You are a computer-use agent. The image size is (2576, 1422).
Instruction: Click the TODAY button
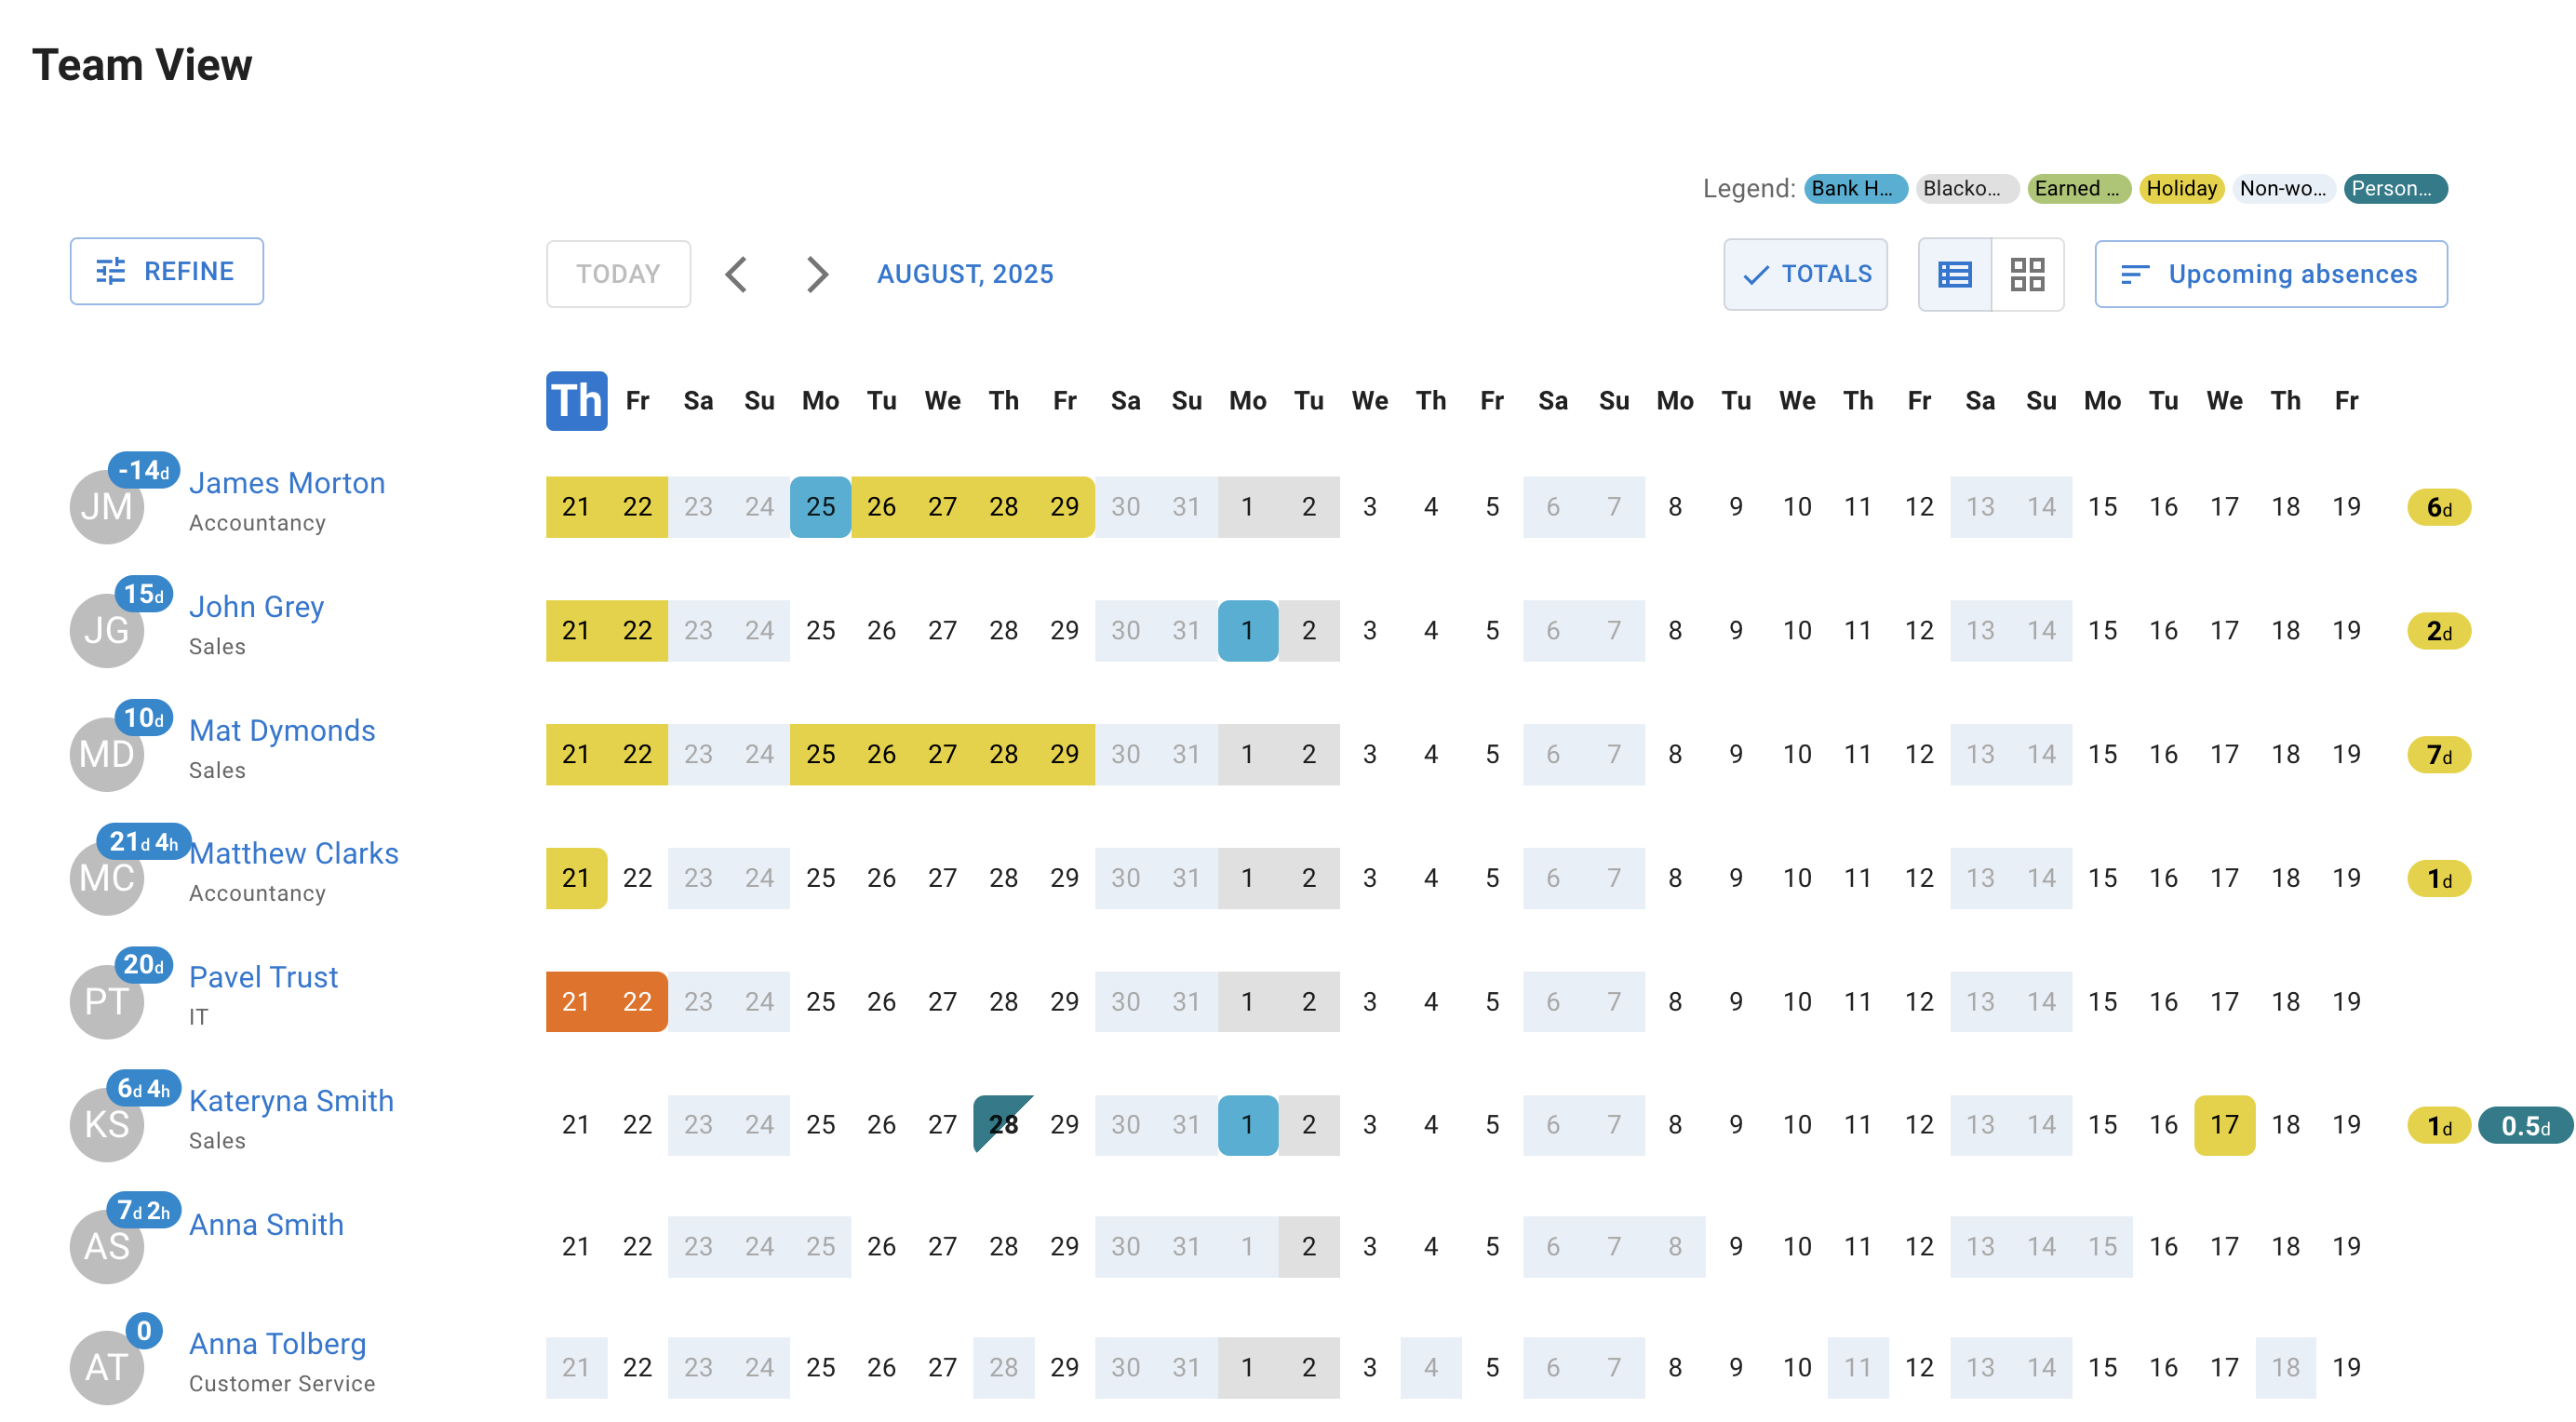pos(617,273)
